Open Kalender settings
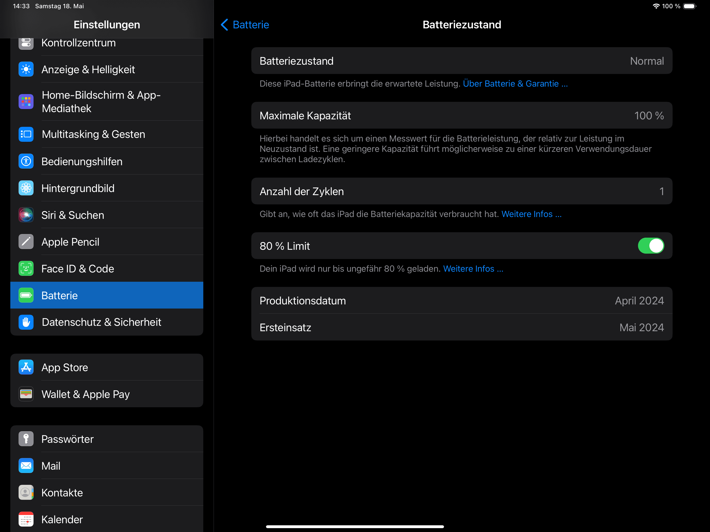710x532 pixels. pos(107,519)
